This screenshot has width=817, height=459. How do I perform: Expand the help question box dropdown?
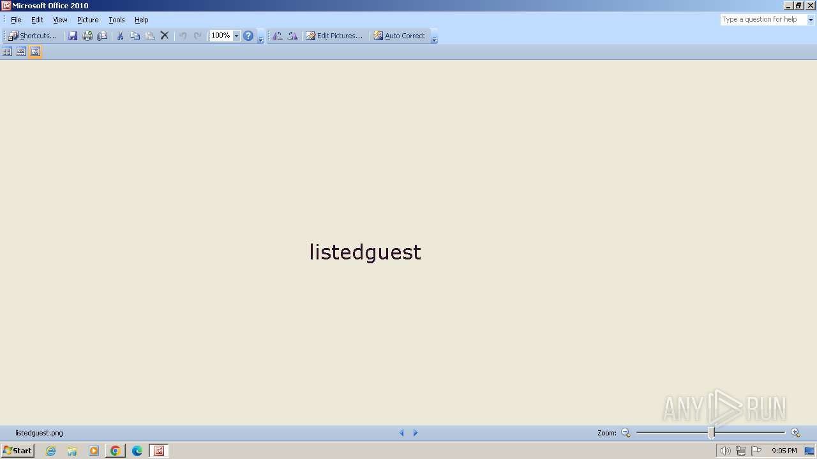[x=811, y=20]
